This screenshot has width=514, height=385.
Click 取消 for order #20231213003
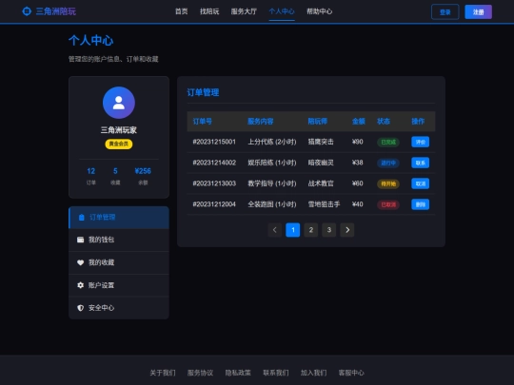pyautogui.click(x=421, y=183)
